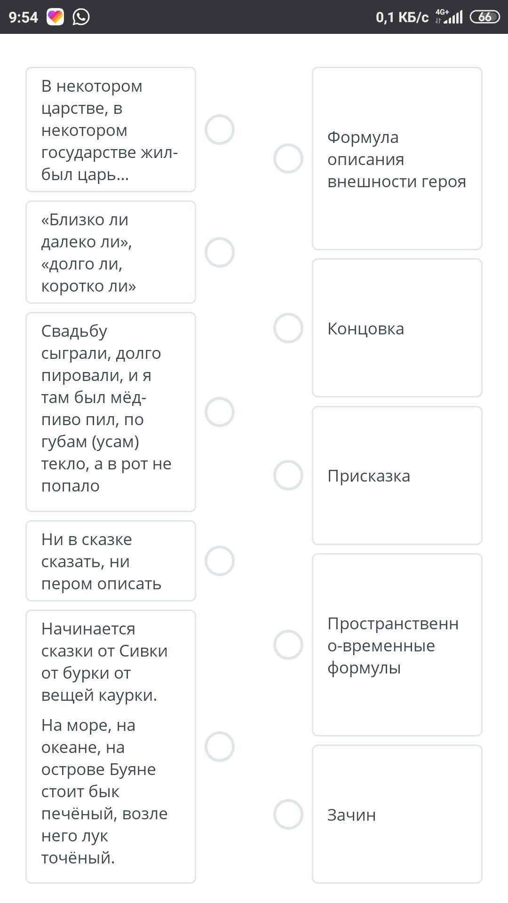Screen dimensions: 508x903
Task: Select circle for 'Пространственно-временные формулы'
Action: click(288, 644)
